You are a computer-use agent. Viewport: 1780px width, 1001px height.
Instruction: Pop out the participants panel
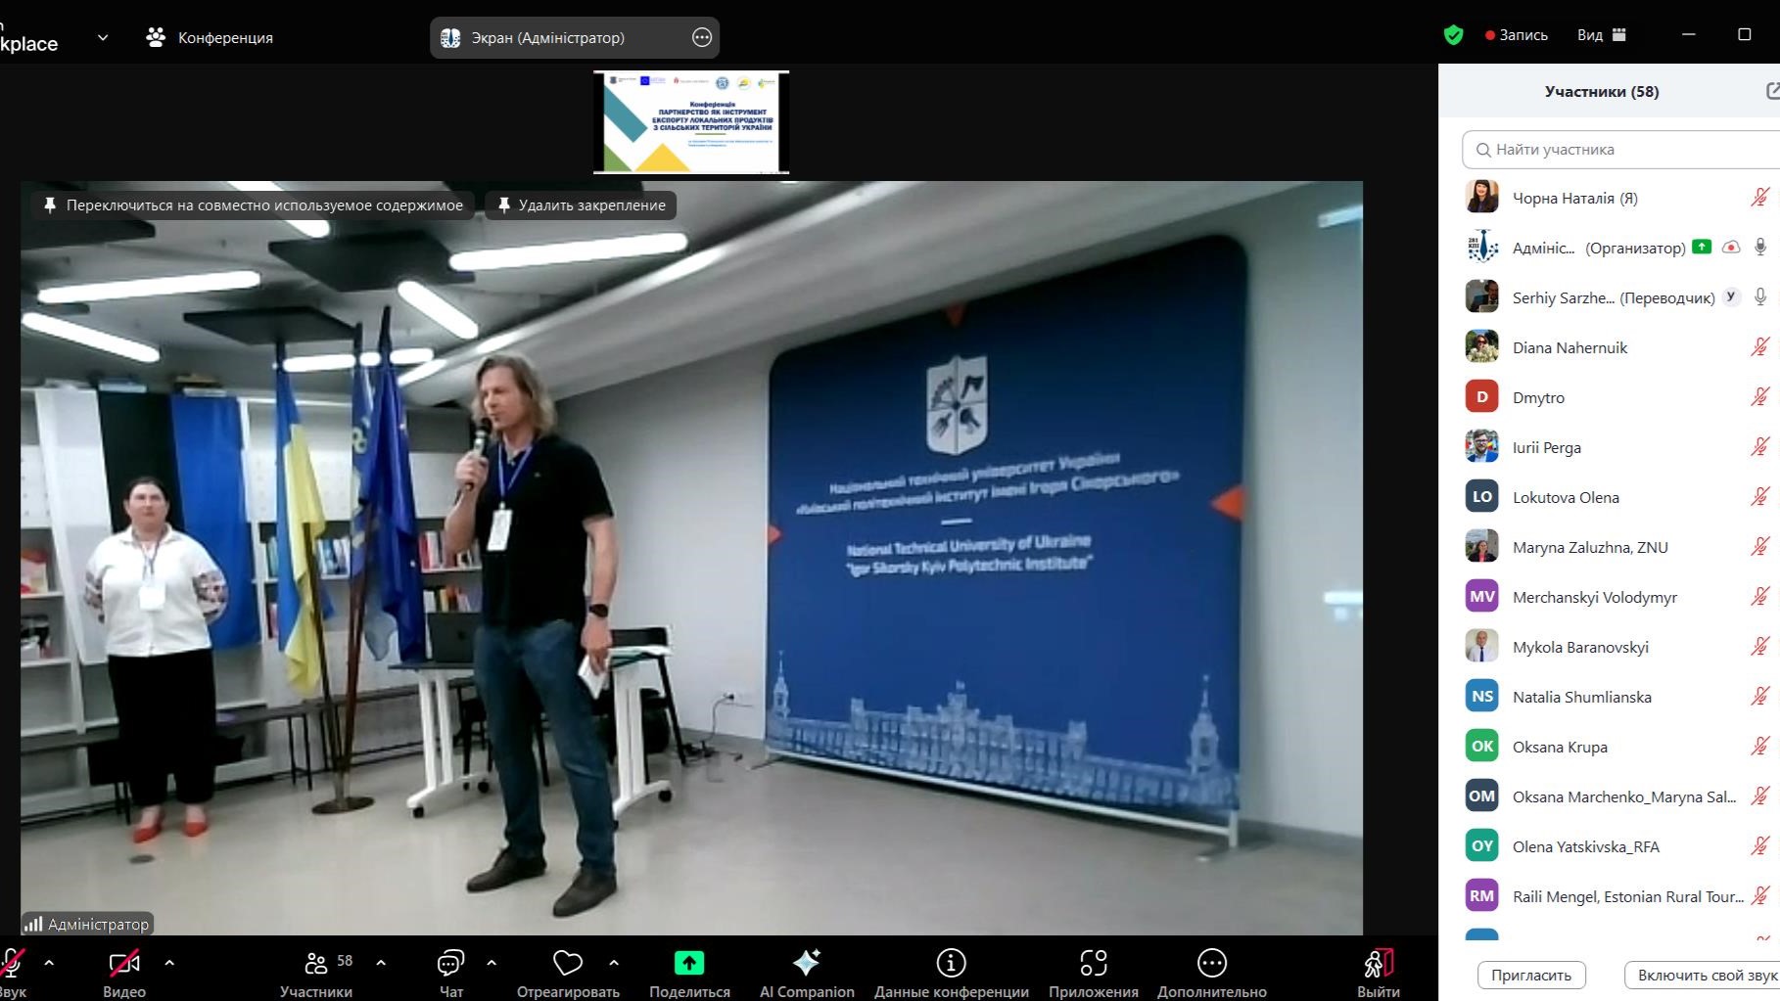[x=1772, y=91]
